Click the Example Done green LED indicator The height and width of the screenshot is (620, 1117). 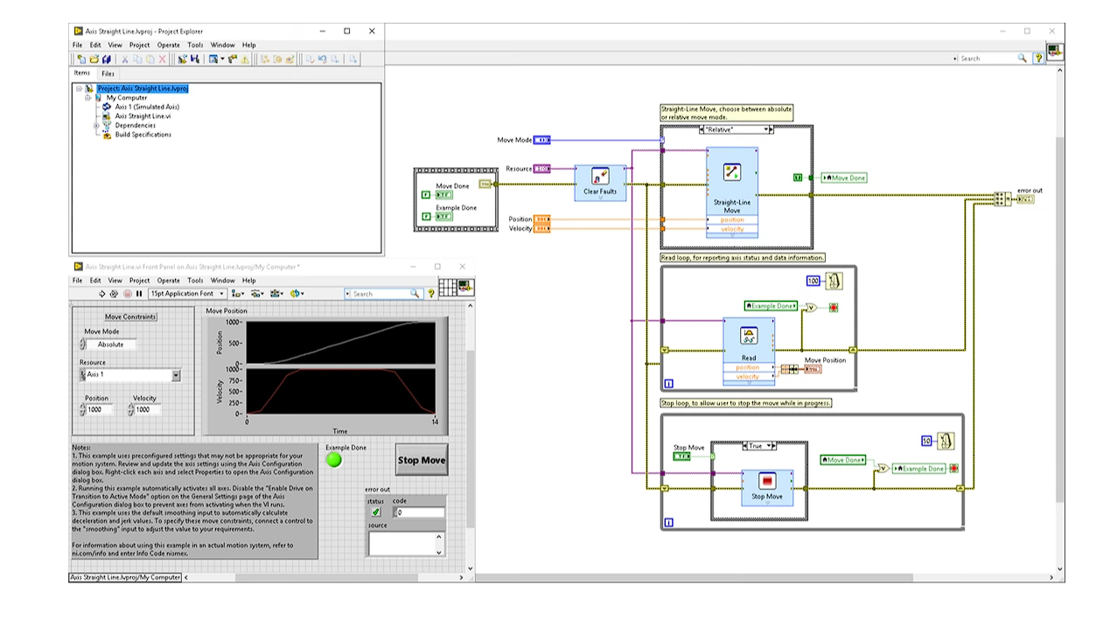pos(334,460)
